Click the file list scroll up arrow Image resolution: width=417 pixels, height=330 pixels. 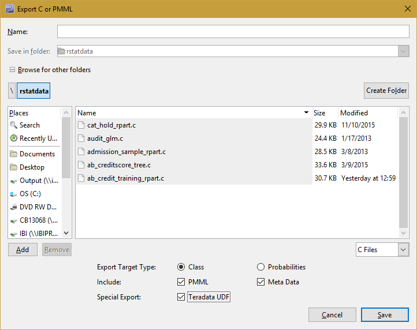point(404,112)
